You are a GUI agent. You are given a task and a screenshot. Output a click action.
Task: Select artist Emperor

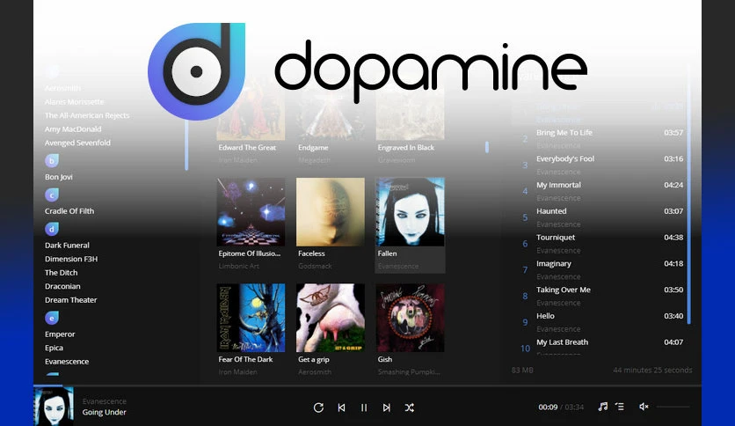60,334
